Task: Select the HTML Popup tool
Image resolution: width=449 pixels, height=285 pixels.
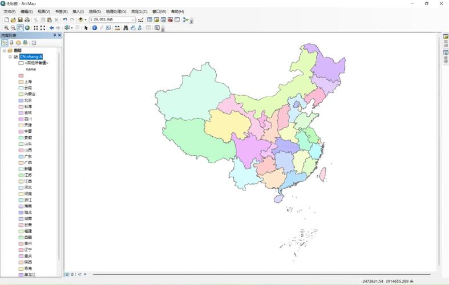Action: 108,28
